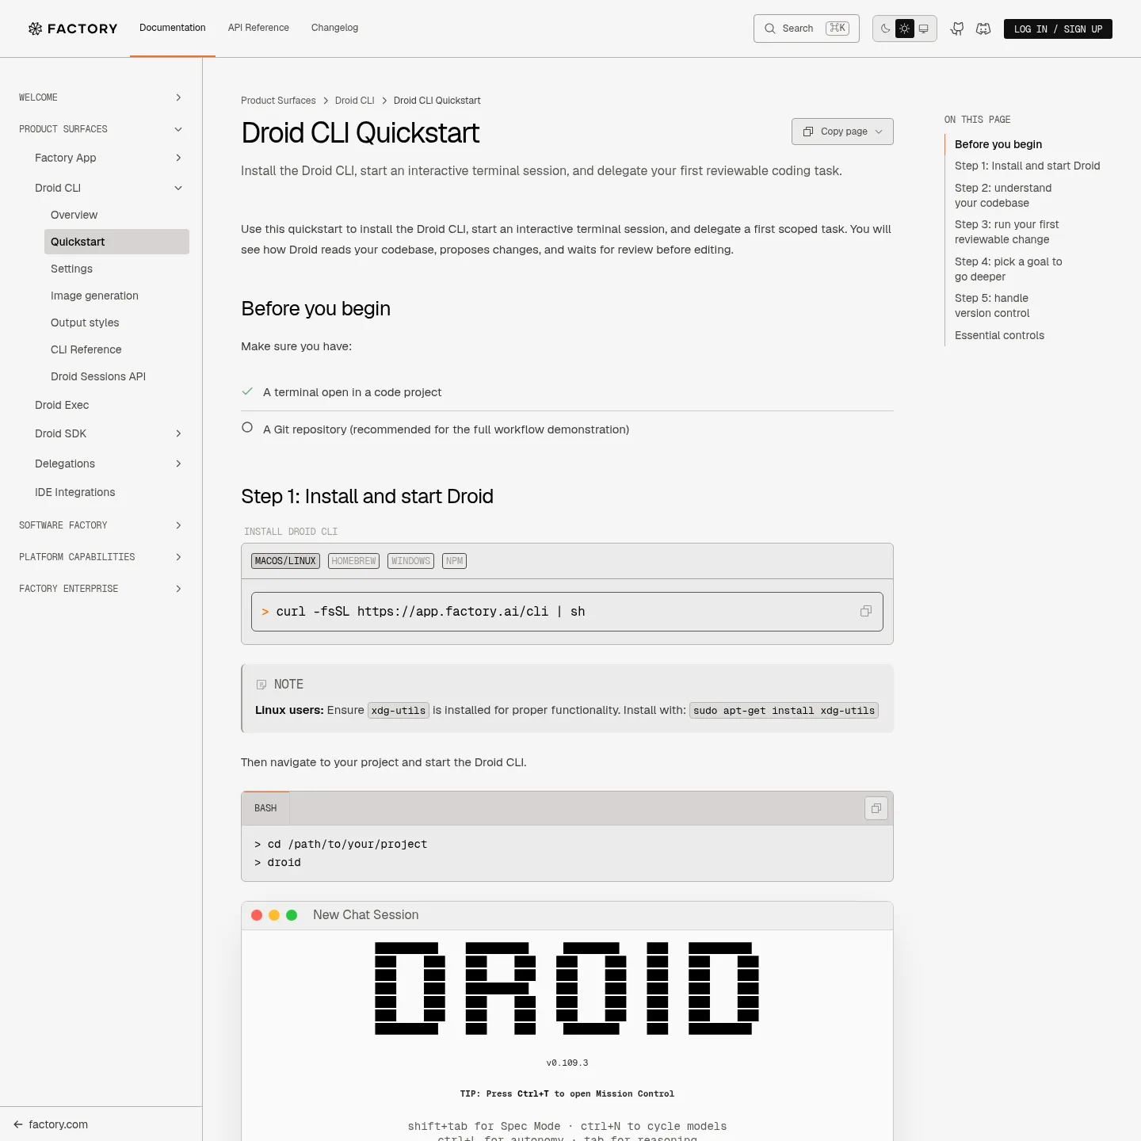Select light mode sun icon
Screen dimensions: 1141x1141
904,29
